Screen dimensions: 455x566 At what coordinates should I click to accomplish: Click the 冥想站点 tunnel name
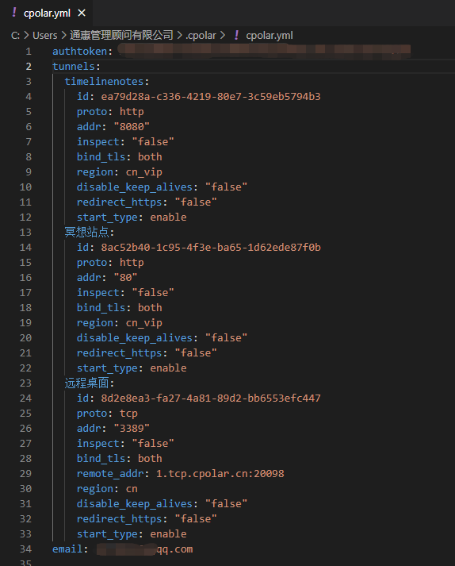coord(87,232)
